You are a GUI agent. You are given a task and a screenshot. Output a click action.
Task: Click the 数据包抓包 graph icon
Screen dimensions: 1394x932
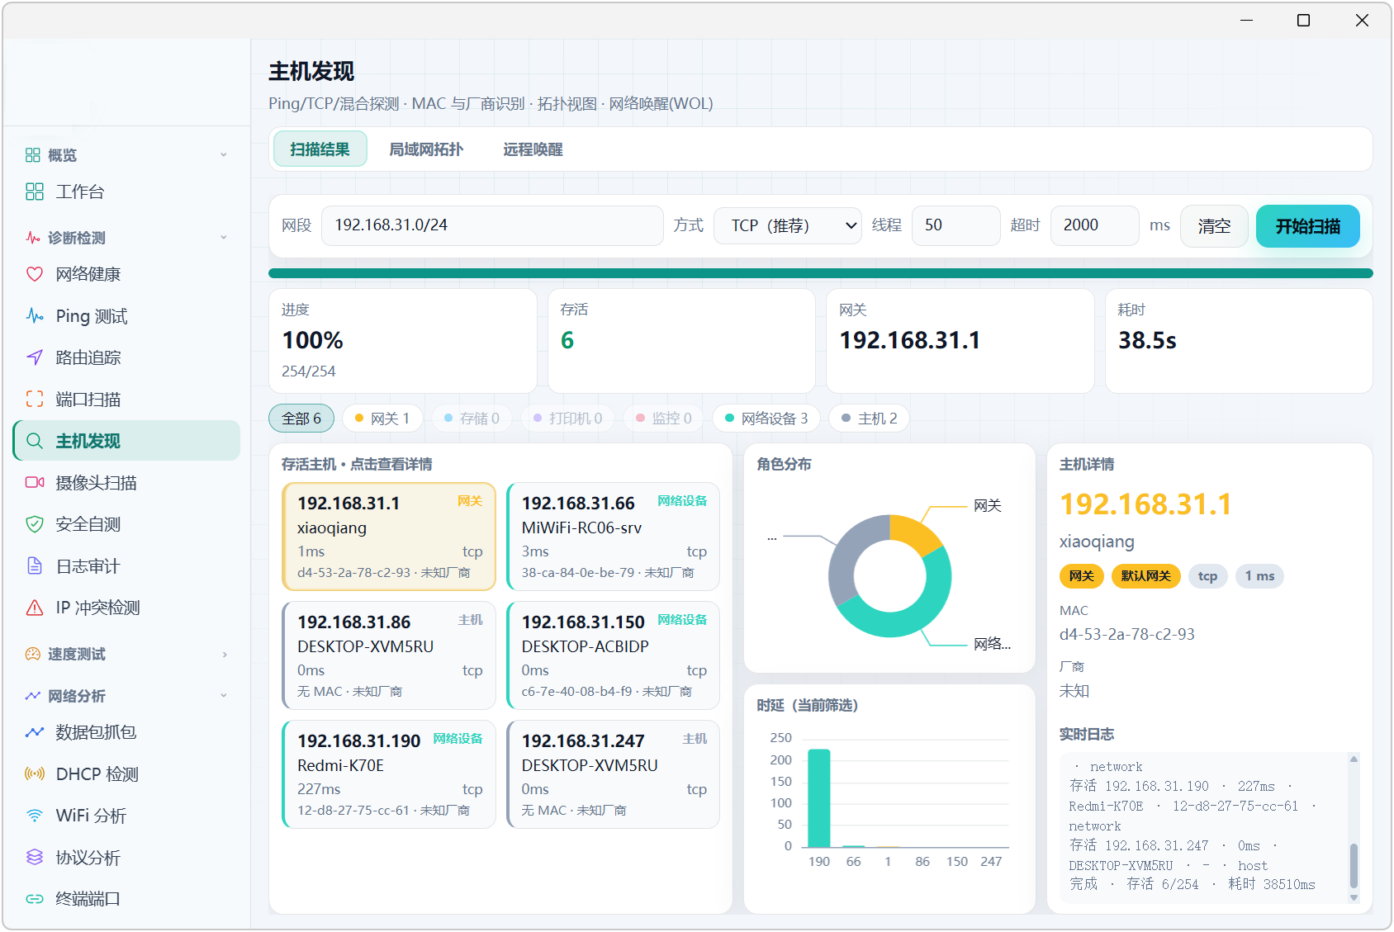pos(35,732)
